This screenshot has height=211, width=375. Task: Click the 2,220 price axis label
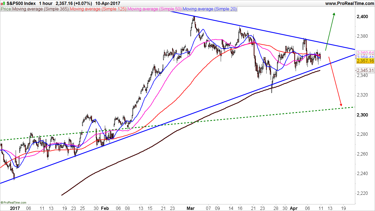pos(362,193)
